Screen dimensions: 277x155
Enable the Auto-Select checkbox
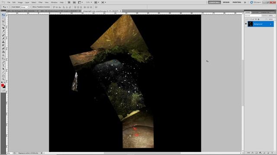[11, 7]
